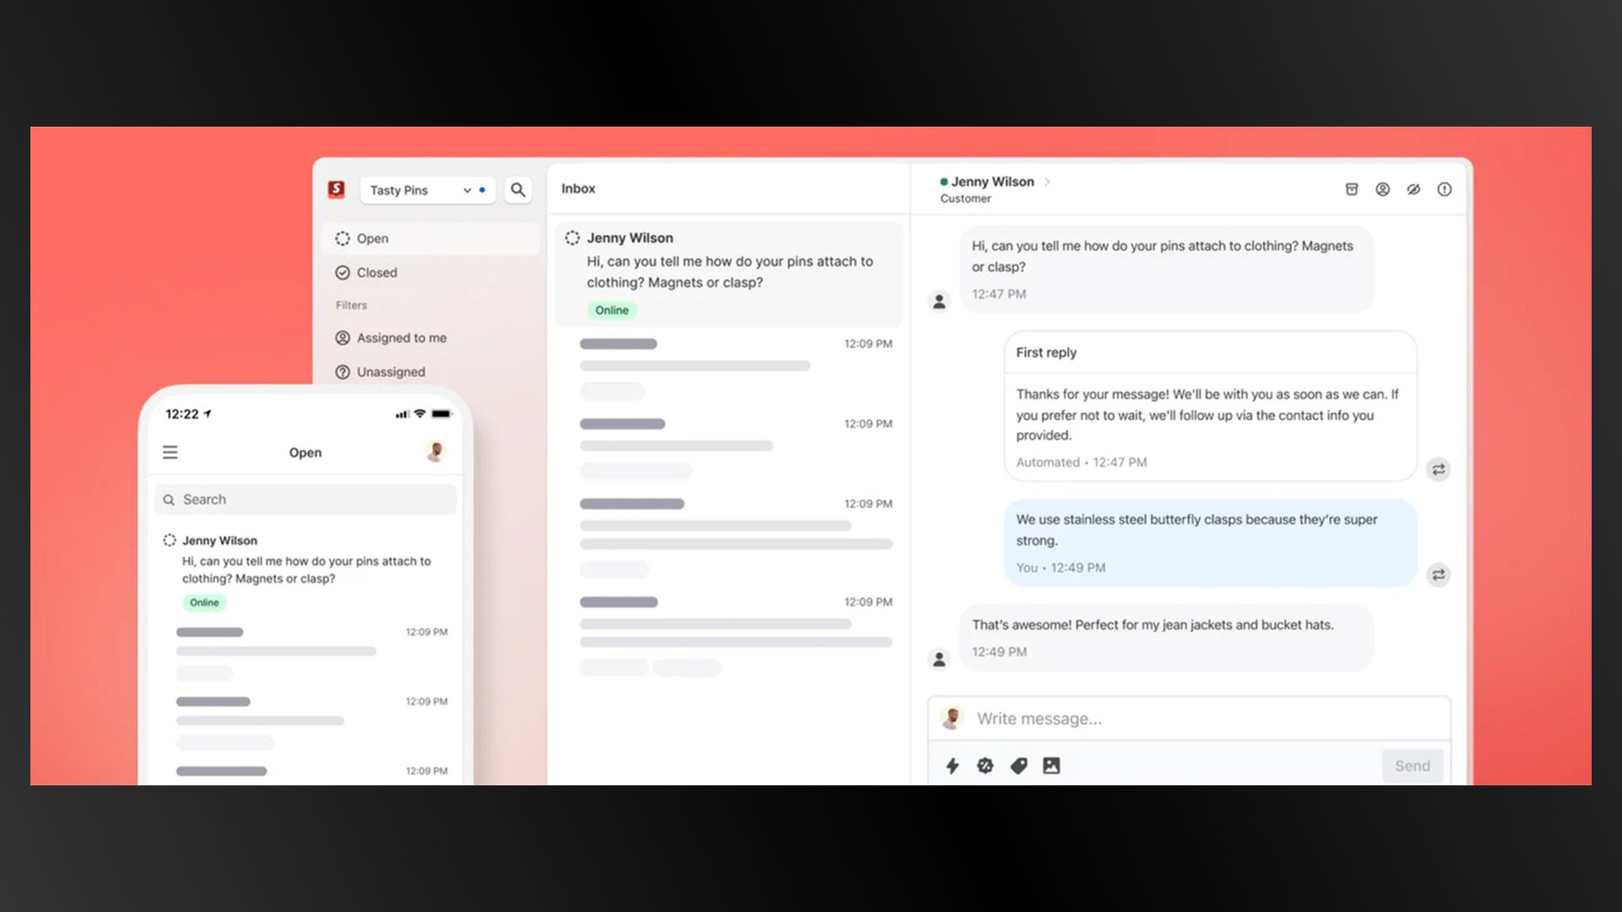The width and height of the screenshot is (1622, 912).
Task: Attach an image with picture icon
Action: point(1051,766)
